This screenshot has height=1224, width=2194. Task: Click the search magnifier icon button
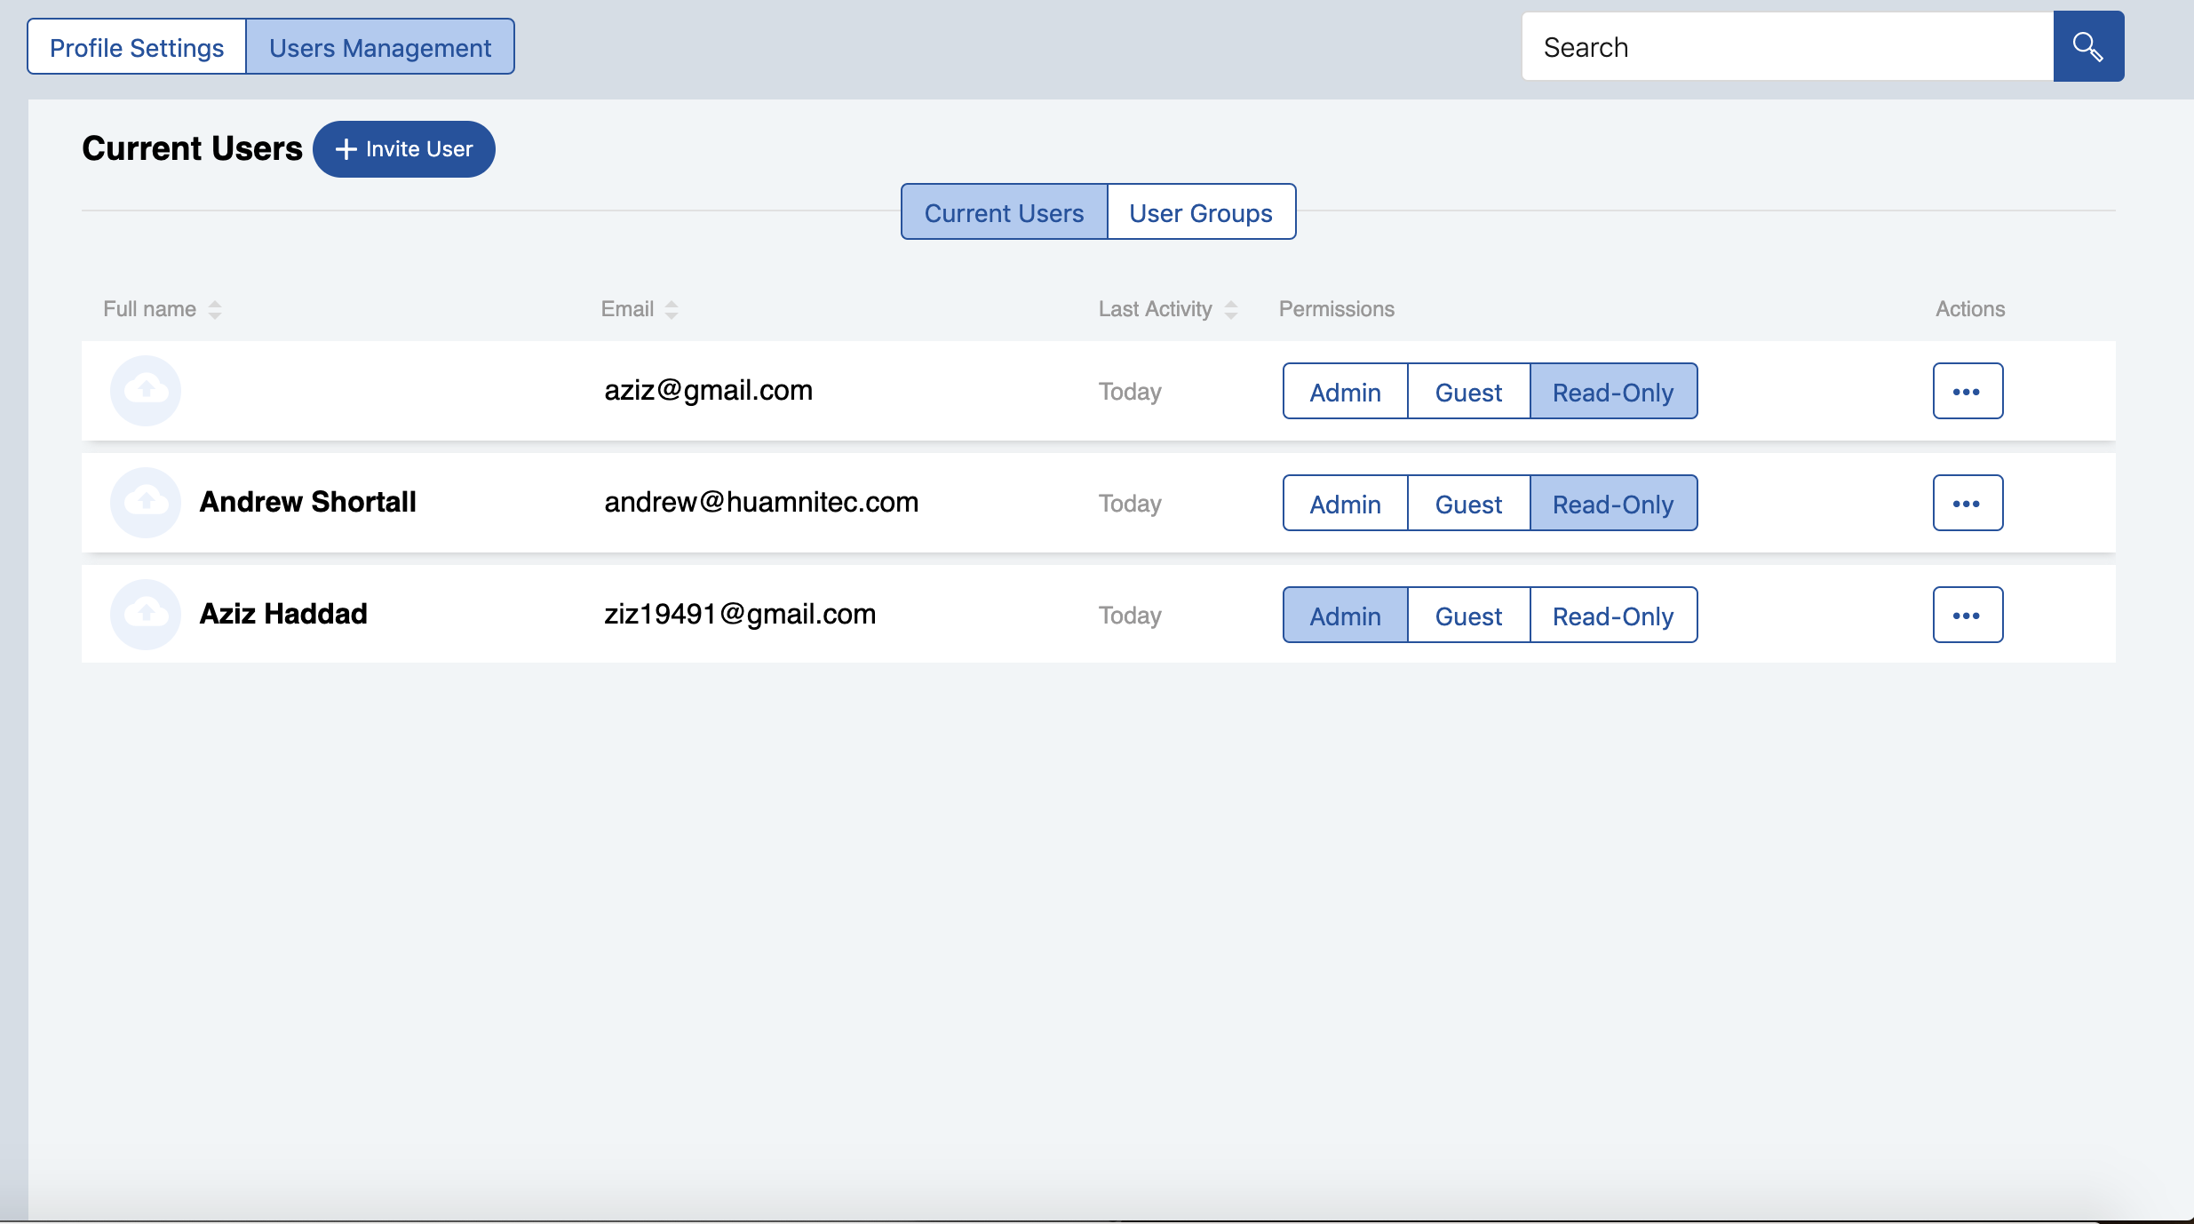pos(2087,46)
